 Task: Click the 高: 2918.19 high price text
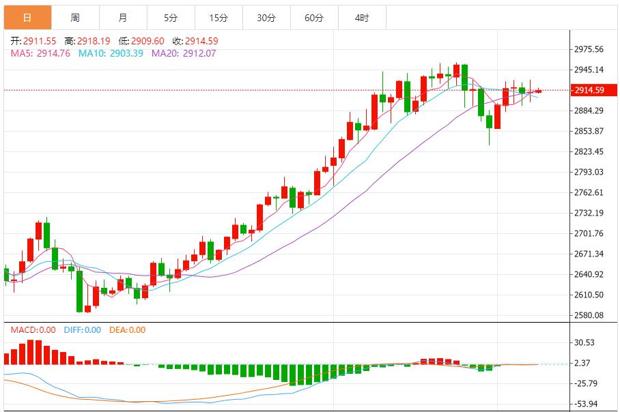point(87,41)
